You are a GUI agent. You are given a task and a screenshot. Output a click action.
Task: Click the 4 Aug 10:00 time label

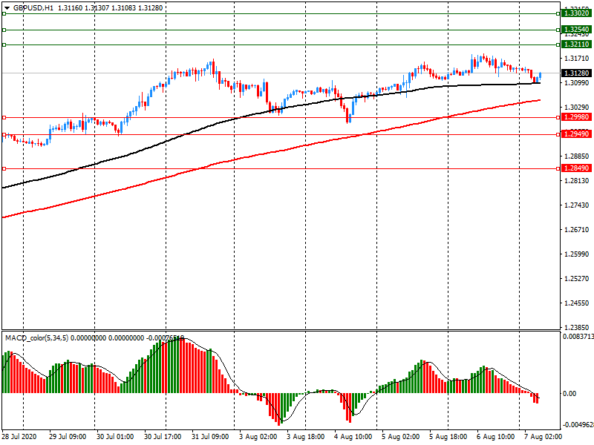point(353,437)
